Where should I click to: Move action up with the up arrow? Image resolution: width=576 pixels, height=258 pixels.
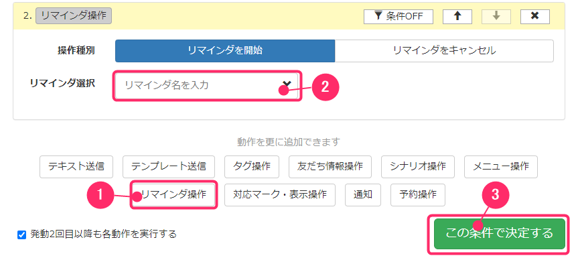coord(457,17)
